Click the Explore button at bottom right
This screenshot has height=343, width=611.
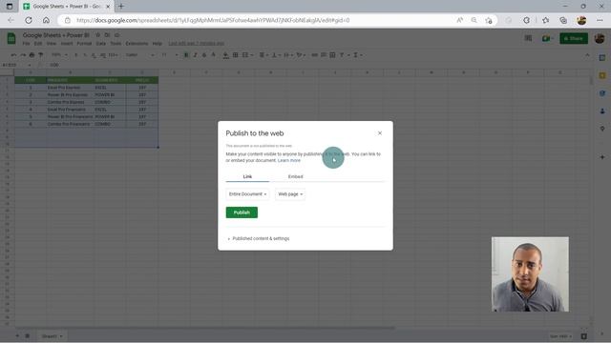pos(583,336)
